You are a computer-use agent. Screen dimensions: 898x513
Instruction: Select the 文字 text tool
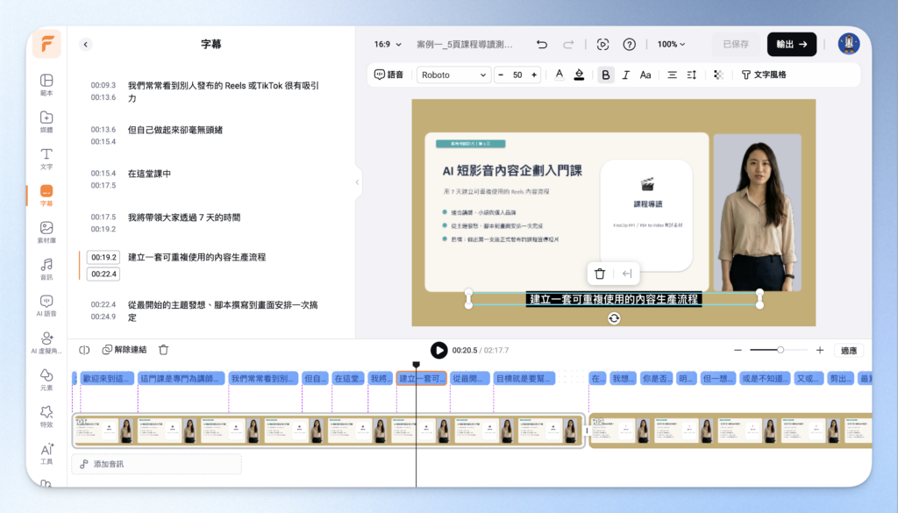pos(46,159)
